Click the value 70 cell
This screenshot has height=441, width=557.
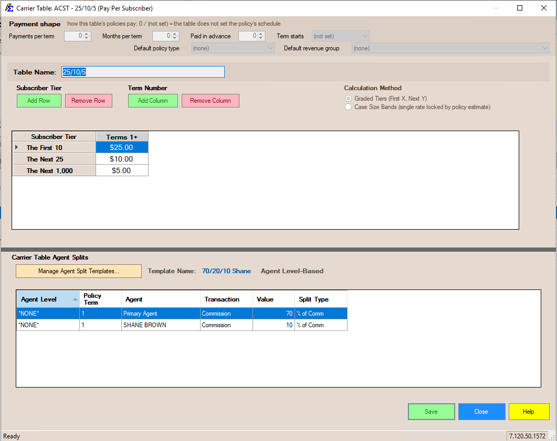274,314
